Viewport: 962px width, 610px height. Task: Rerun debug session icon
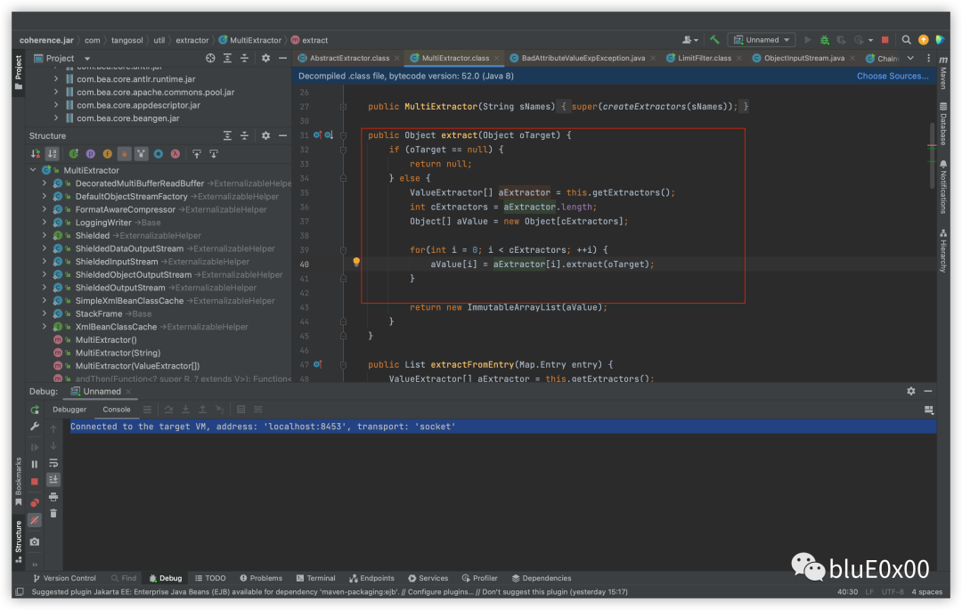[35, 410]
